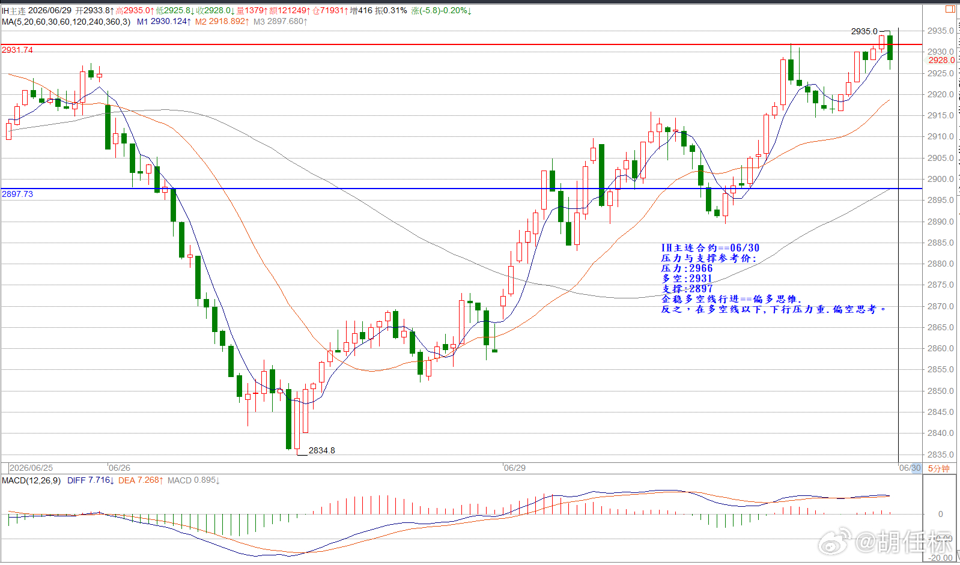Click the annotation line 压力:2966
Viewport: 960px width, 565px height.
(x=687, y=268)
